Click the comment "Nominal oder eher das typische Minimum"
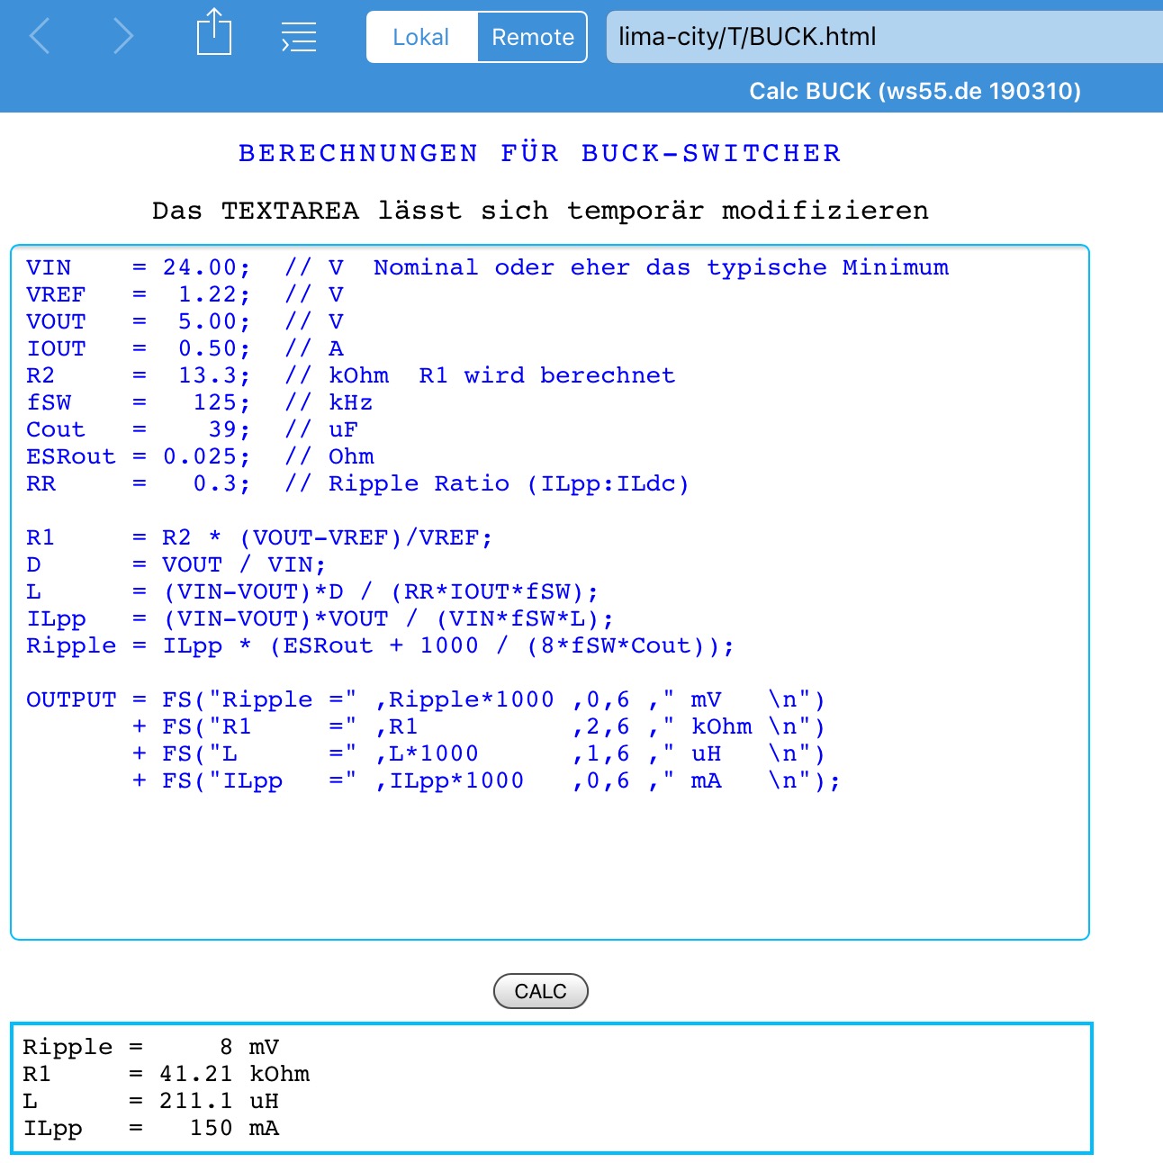This screenshot has height=1163, width=1163. tap(661, 267)
